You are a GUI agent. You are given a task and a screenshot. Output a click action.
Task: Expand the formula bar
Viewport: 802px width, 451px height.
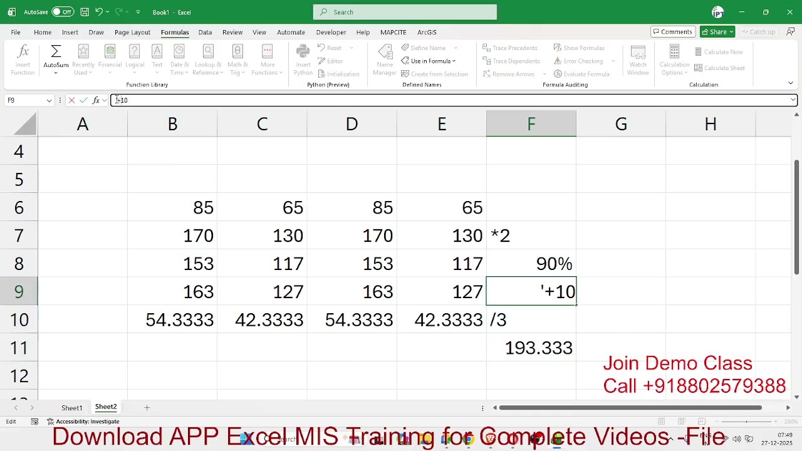click(x=793, y=100)
